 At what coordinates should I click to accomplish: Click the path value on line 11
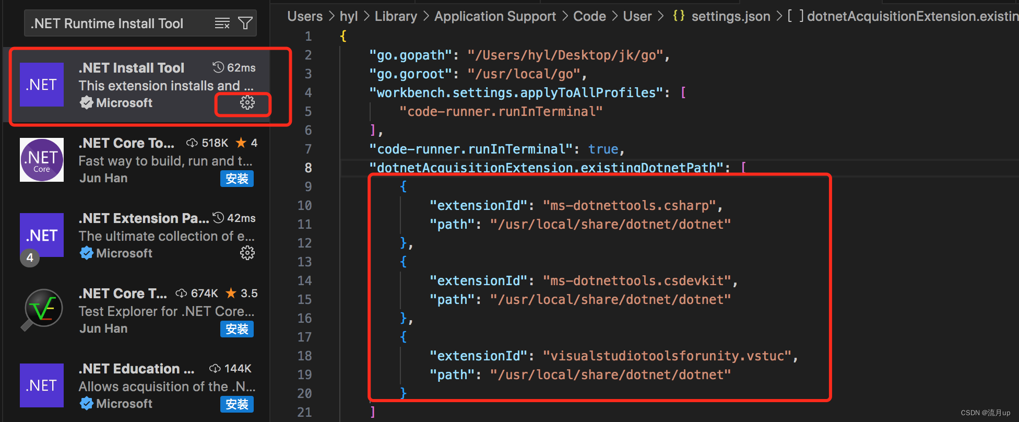(x=610, y=224)
